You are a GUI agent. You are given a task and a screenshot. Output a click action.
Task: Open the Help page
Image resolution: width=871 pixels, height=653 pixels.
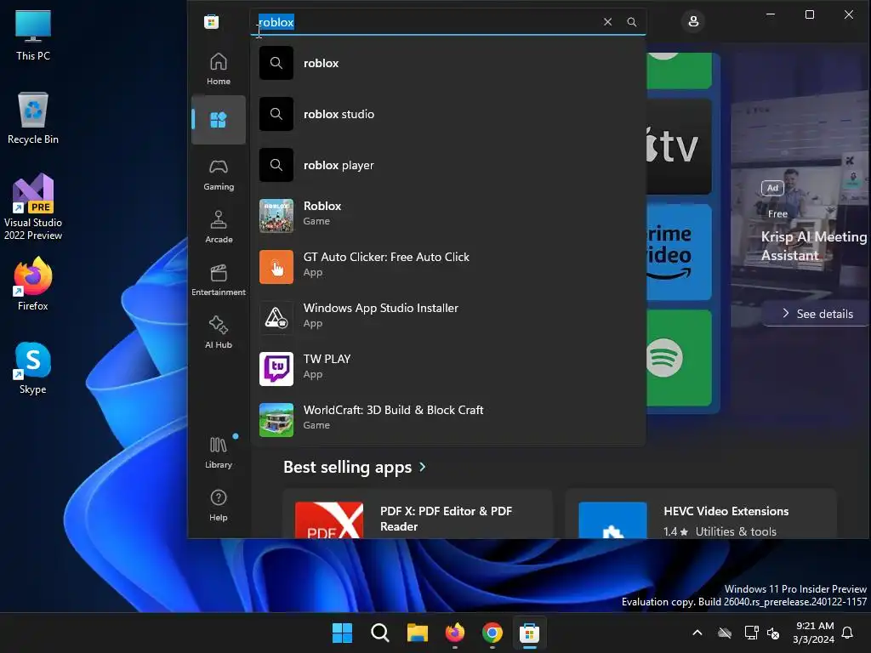tap(219, 505)
